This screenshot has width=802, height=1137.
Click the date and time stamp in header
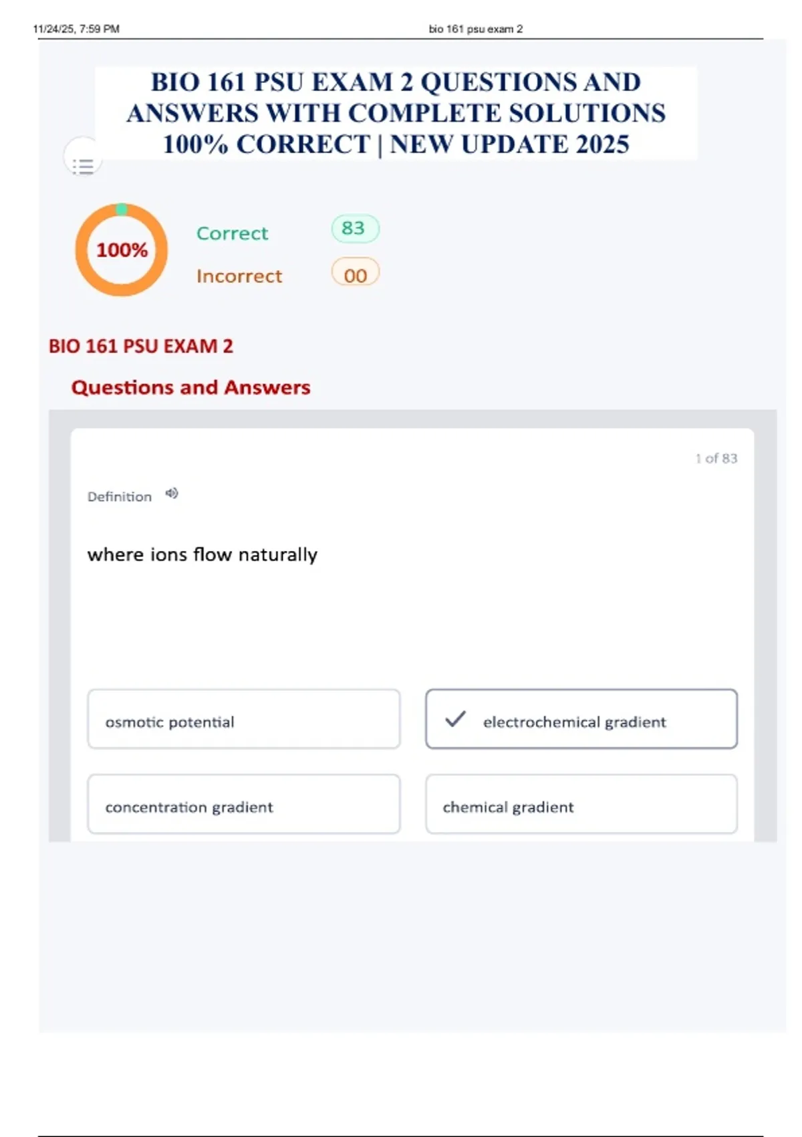76,29
